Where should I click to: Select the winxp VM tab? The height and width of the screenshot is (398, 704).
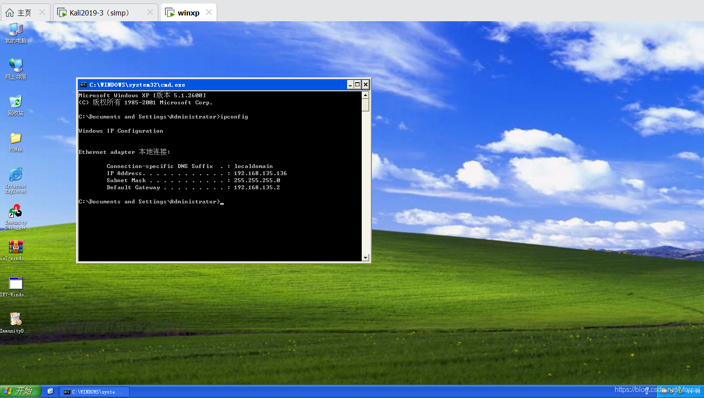point(188,13)
